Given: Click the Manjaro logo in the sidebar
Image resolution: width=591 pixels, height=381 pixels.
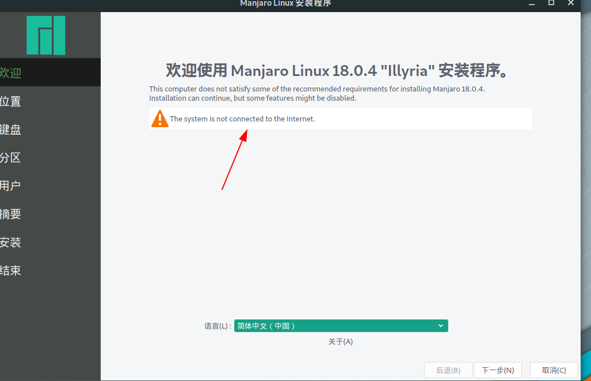Looking at the screenshot, I should pos(45,36).
